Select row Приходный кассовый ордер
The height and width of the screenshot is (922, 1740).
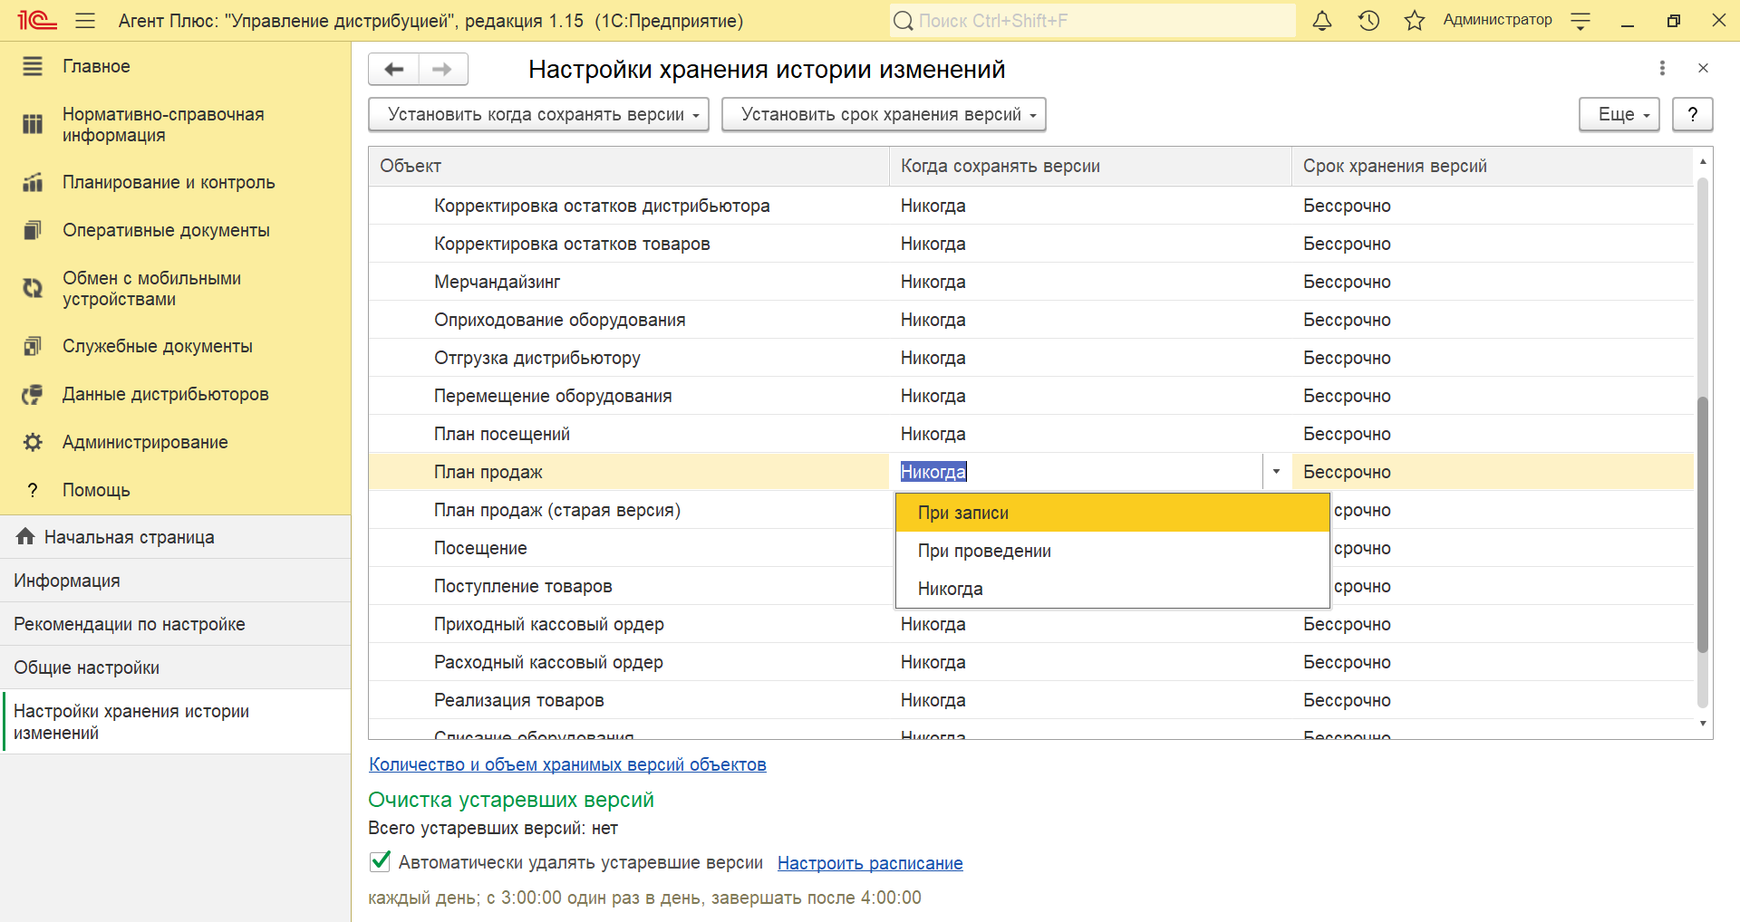(1031, 624)
